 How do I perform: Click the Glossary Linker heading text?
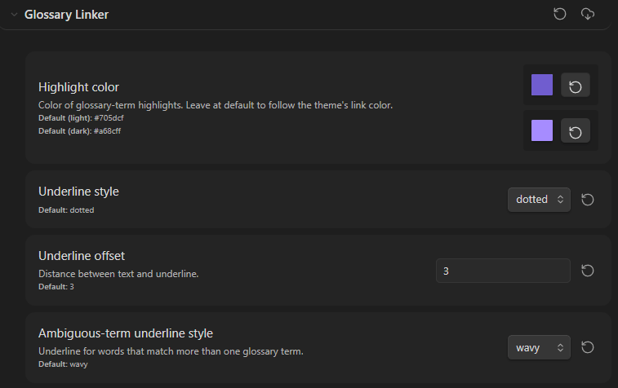click(66, 15)
